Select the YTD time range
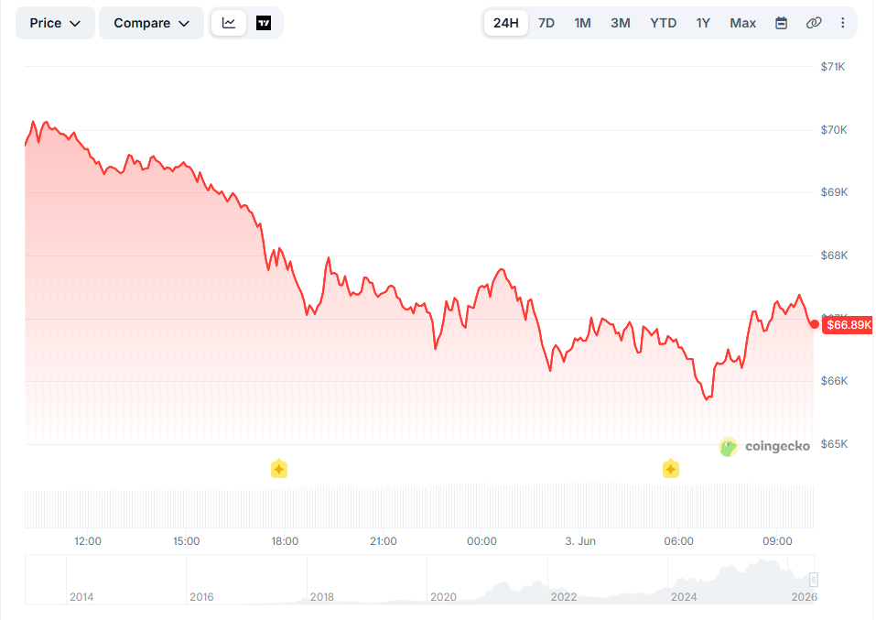 coord(663,23)
